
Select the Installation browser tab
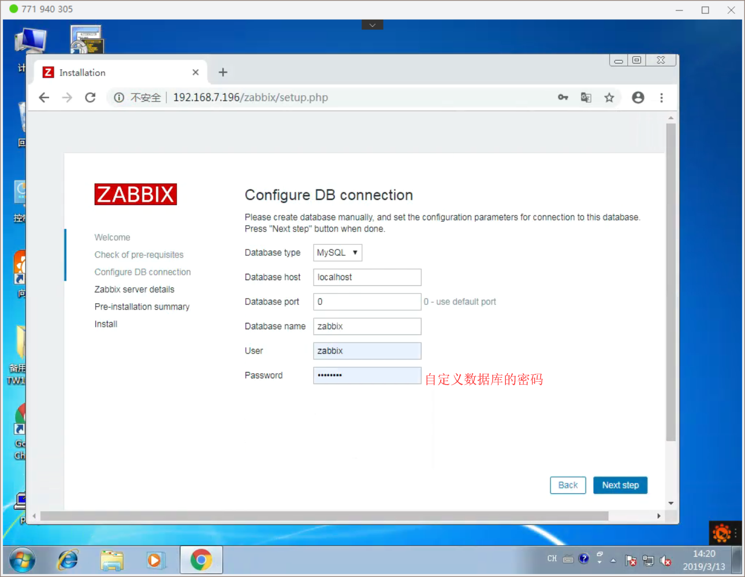click(120, 72)
